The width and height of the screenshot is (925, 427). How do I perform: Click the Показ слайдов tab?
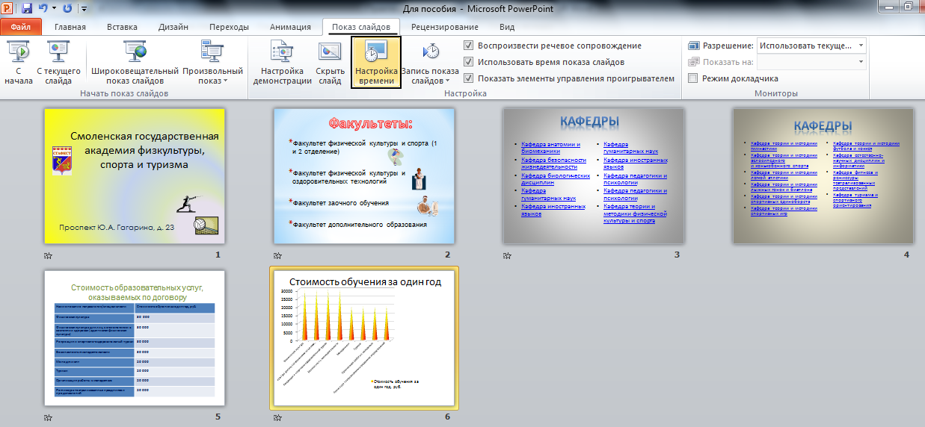point(361,27)
